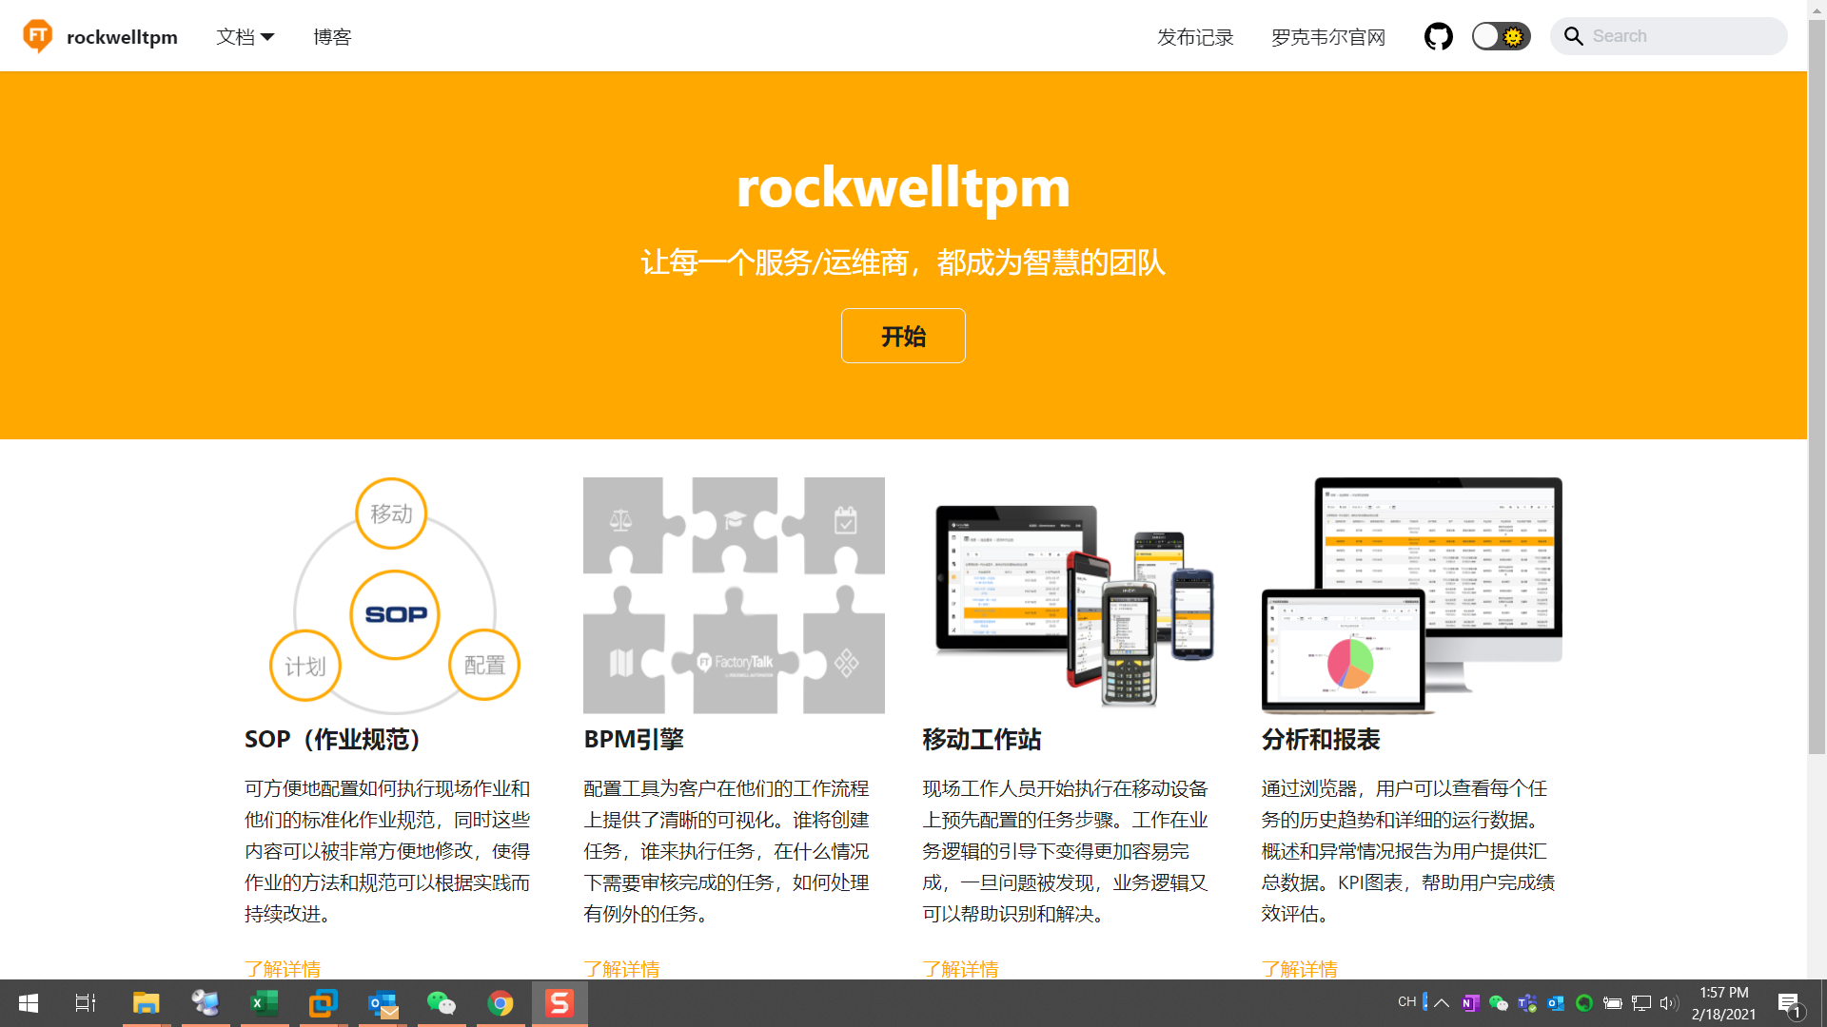The image size is (1827, 1027).
Task: Open Windows notification center icon
Action: [1789, 1003]
